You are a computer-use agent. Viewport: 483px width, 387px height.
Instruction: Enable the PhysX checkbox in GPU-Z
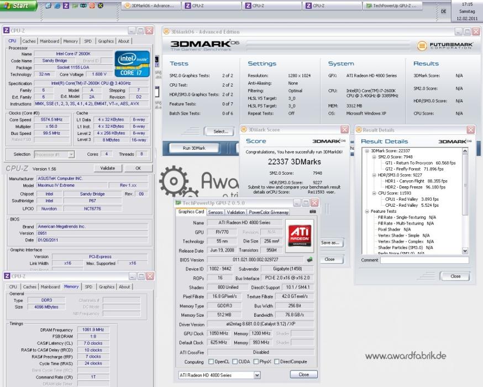[256, 362]
